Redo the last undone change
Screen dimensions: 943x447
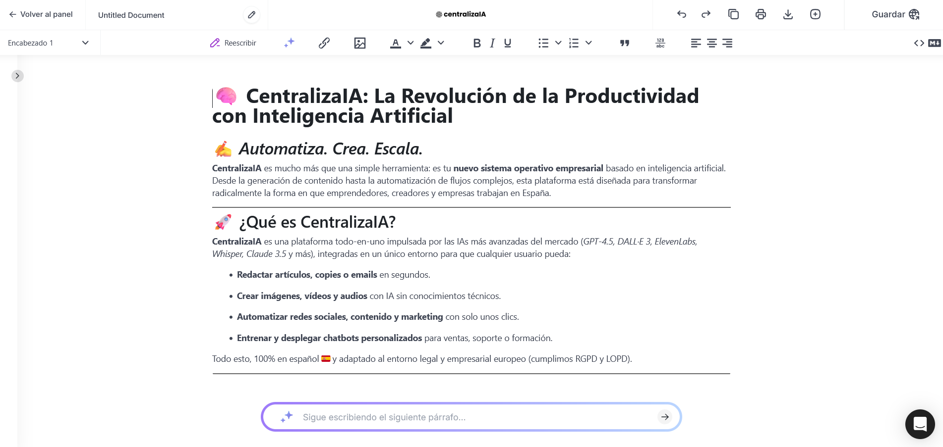click(706, 14)
